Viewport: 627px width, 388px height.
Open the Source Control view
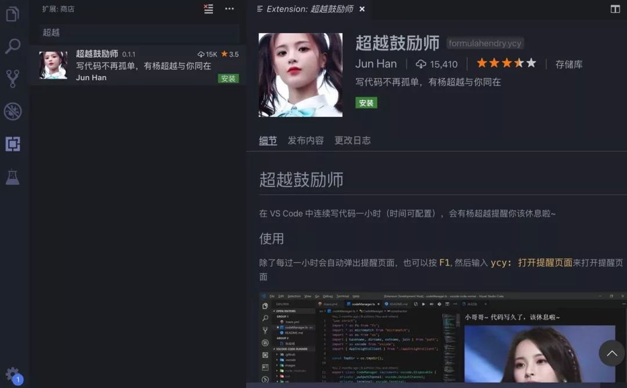tap(13, 78)
